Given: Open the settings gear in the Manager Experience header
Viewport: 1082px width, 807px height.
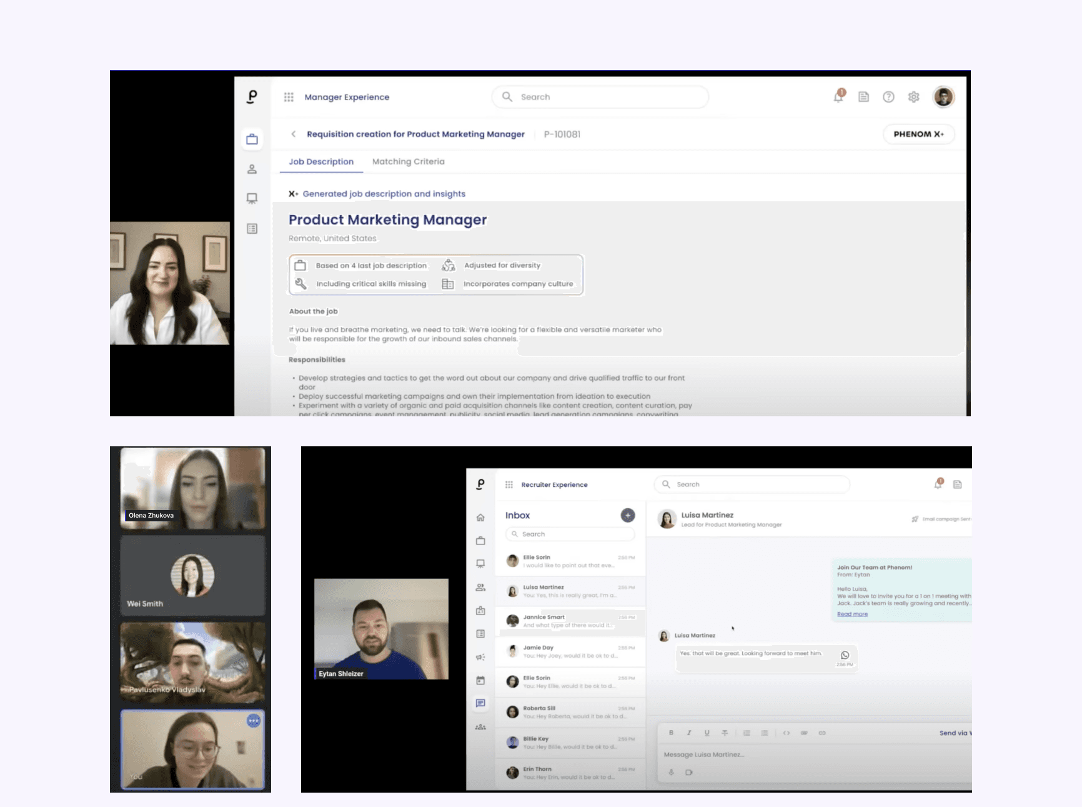Looking at the screenshot, I should (913, 97).
